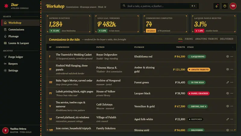The image size is (241, 136).
Task: Click the 6.8% increase badge
Action: (x=102, y=31)
